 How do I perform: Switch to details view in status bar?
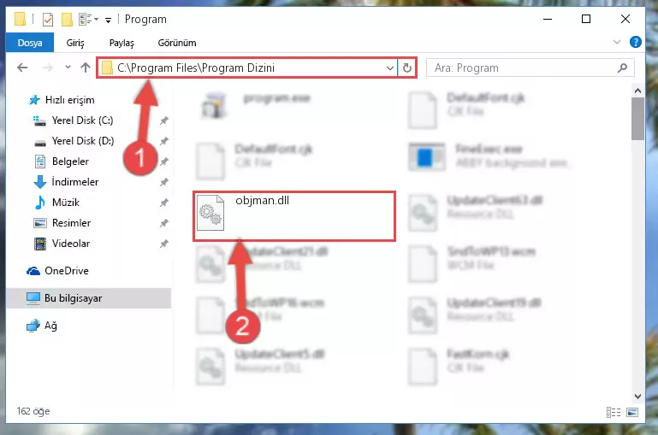pyautogui.click(x=614, y=413)
